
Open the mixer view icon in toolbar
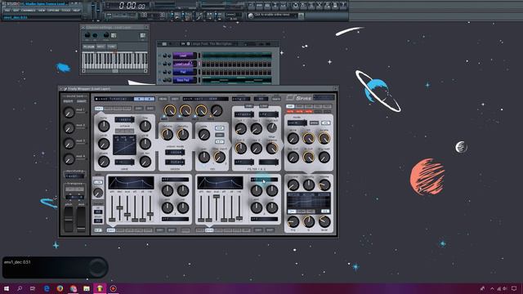tap(284, 6)
